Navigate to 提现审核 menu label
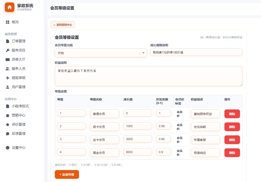This screenshot has width=261, height=182. coord(18,78)
